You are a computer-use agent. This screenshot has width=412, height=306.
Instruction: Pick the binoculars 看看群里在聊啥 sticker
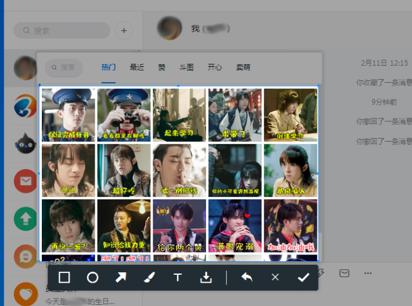click(124, 115)
